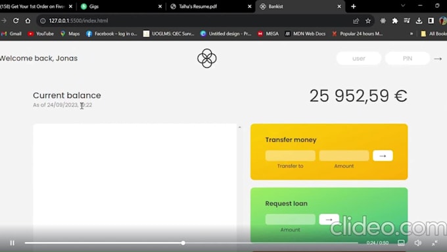447x252 pixels.
Task: Click the user login input field
Action: (359, 58)
